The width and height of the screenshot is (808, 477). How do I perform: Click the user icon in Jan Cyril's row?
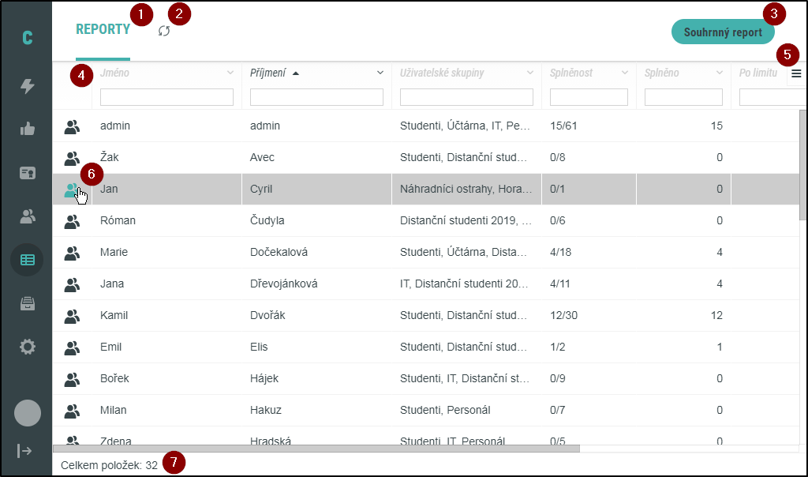(x=72, y=190)
